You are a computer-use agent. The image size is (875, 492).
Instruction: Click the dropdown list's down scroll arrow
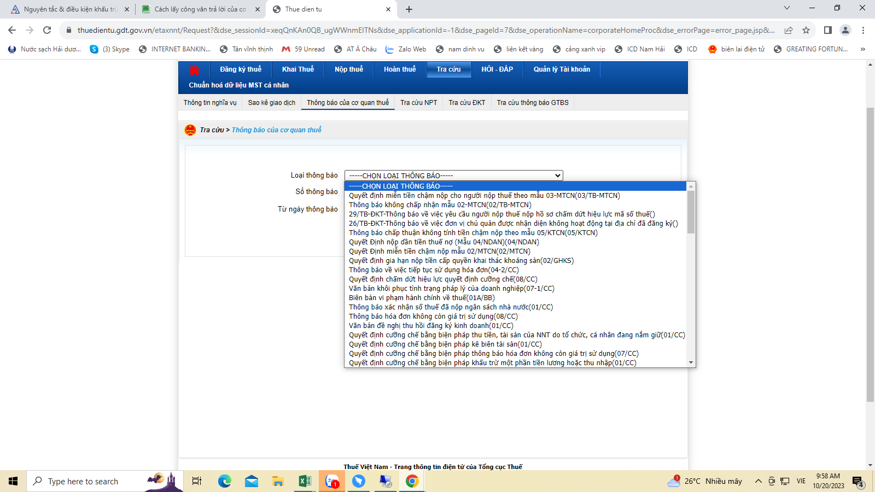click(x=691, y=362)
